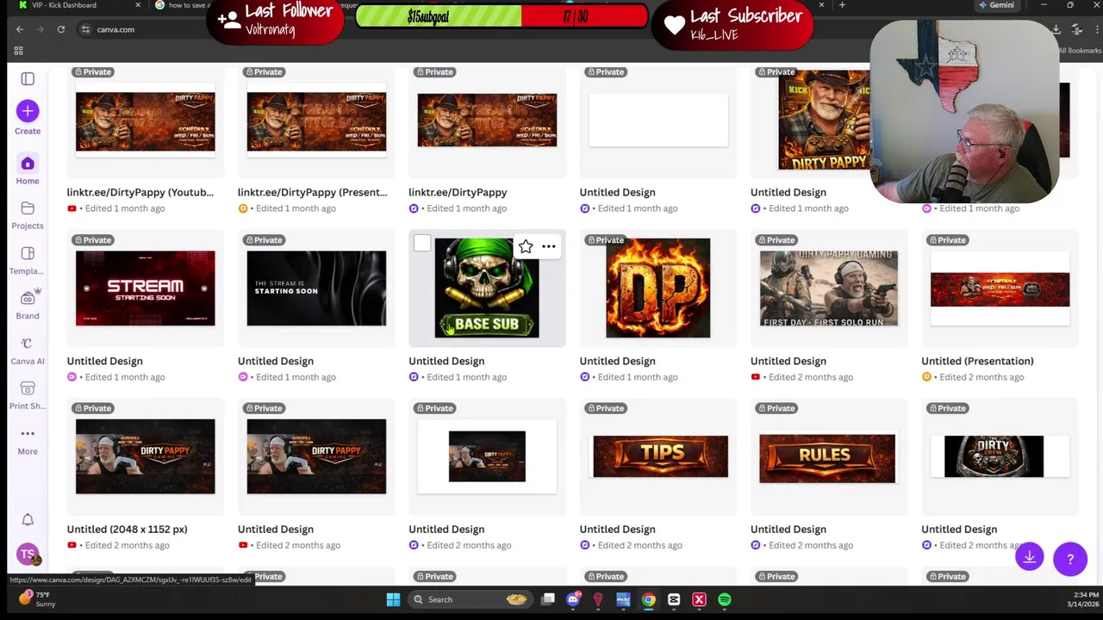This screenshot has height=620, width=1103.
Task: Open linktr.ee/DirtyPappy (Youtub... design thumbnail
Action: coord(145,121)
